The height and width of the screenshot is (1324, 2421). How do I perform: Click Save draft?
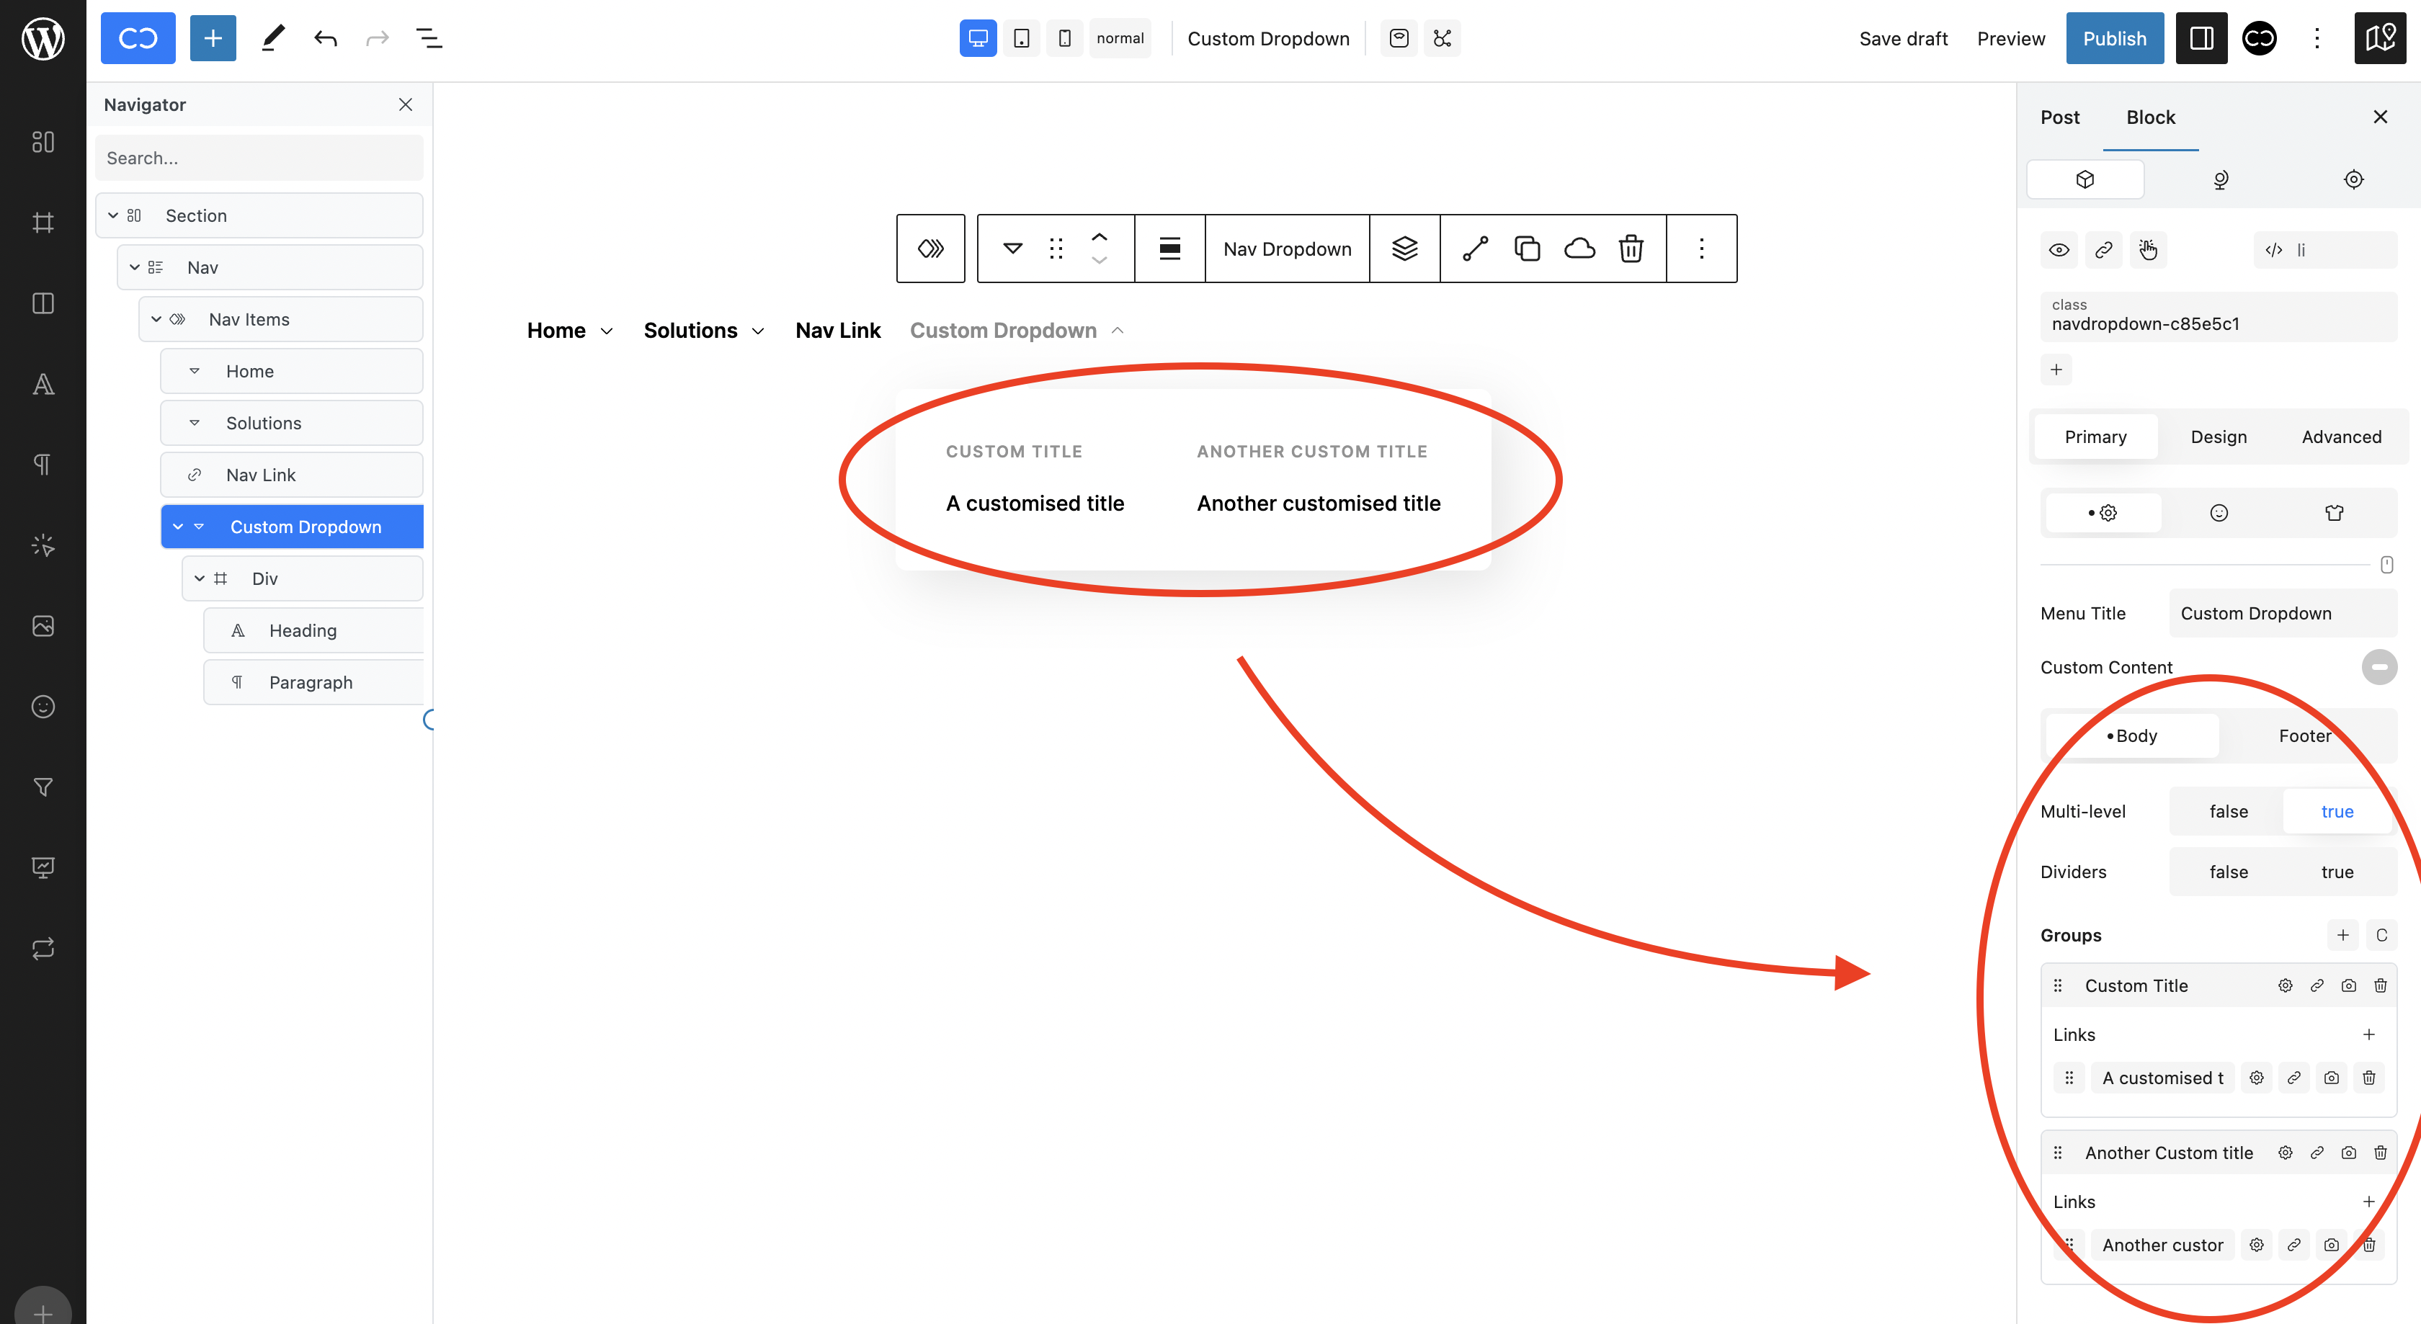1902,38
